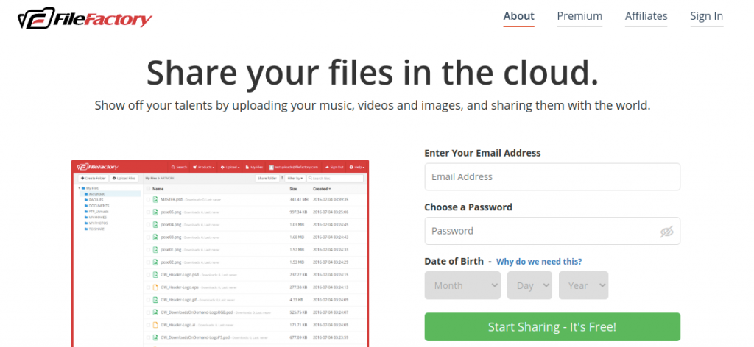Click the FileFactory logo in header
Viewport: 754px width, 347px height.
(85, 19)
